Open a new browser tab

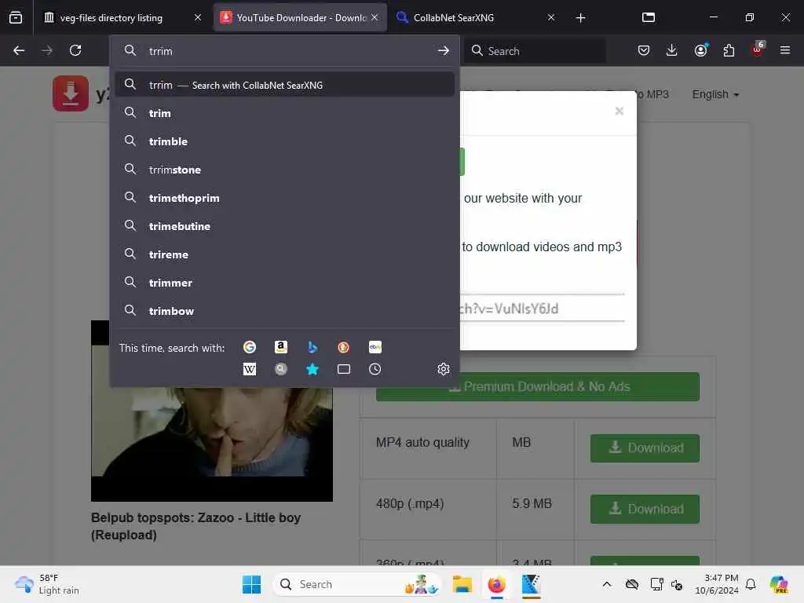[x=580, y=18]
